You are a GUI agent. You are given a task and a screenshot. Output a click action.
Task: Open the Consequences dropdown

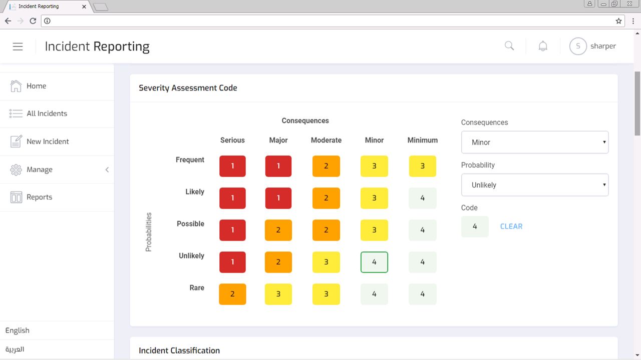click(x=534, y=142)
